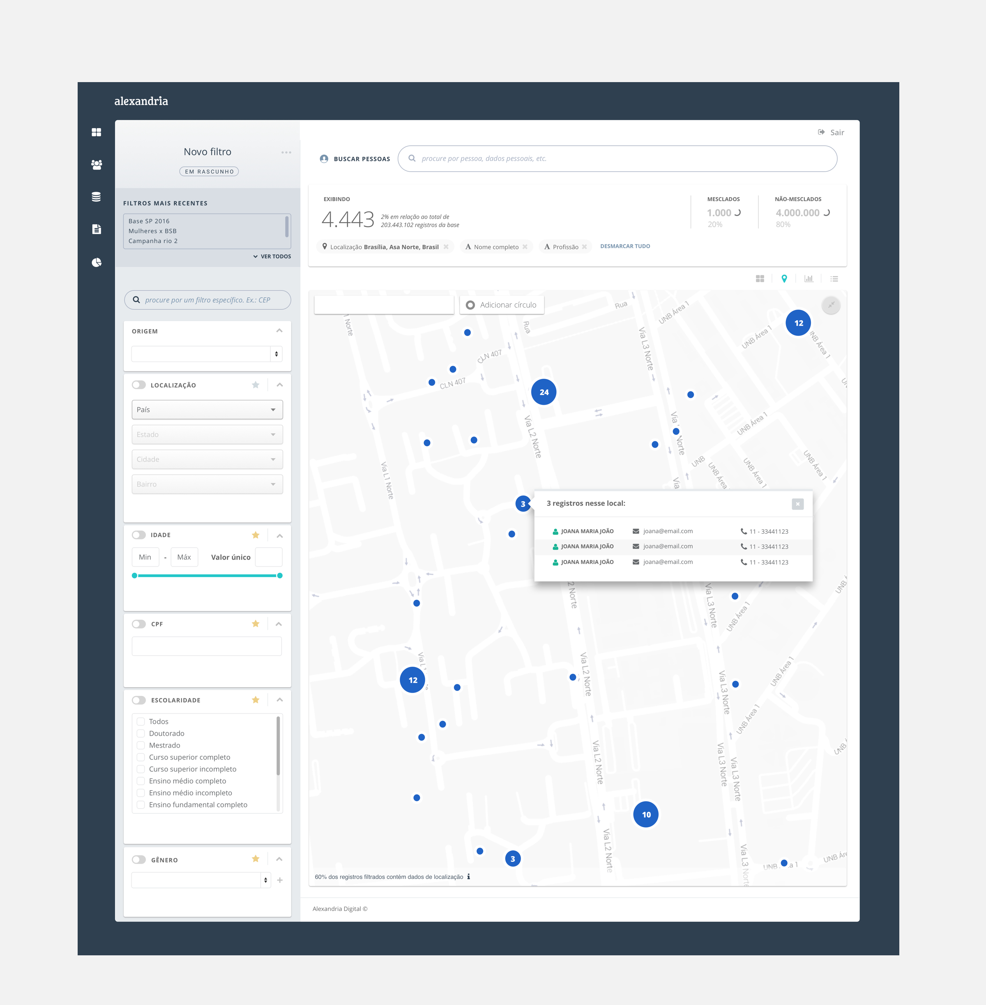
Task: Click the Sair text link
Action: [837, 133]
